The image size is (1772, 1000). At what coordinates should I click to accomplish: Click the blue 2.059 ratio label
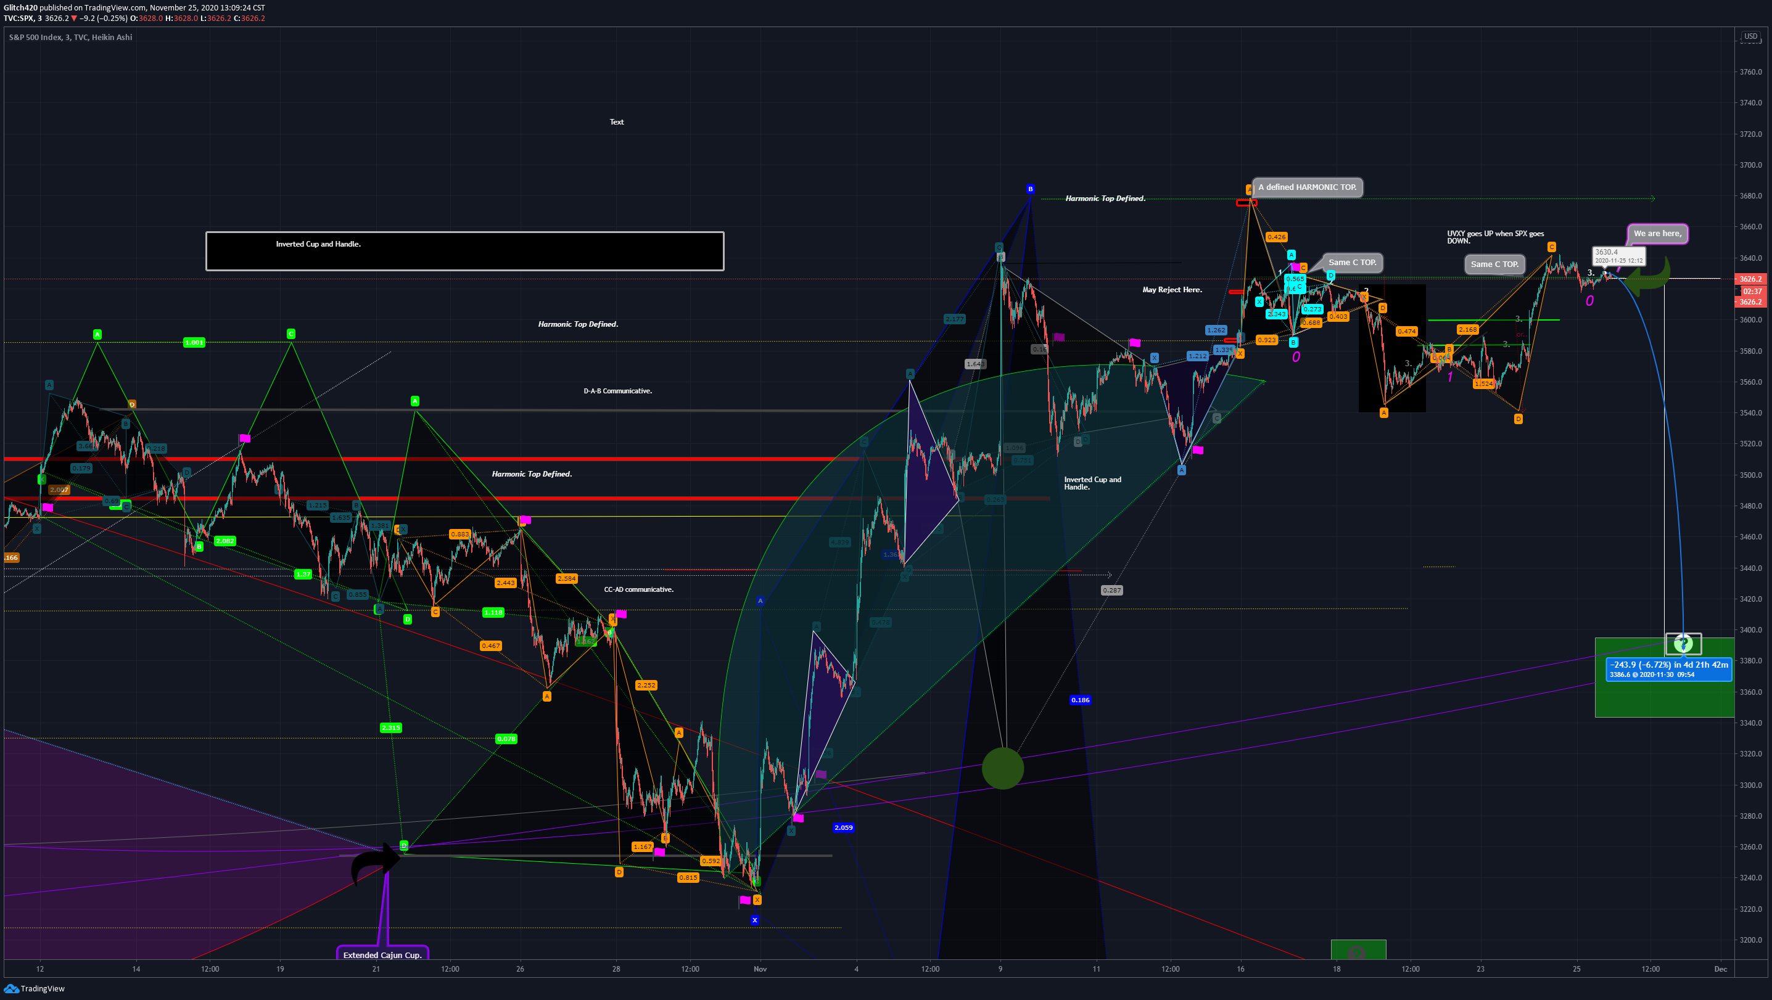point(843,828)
